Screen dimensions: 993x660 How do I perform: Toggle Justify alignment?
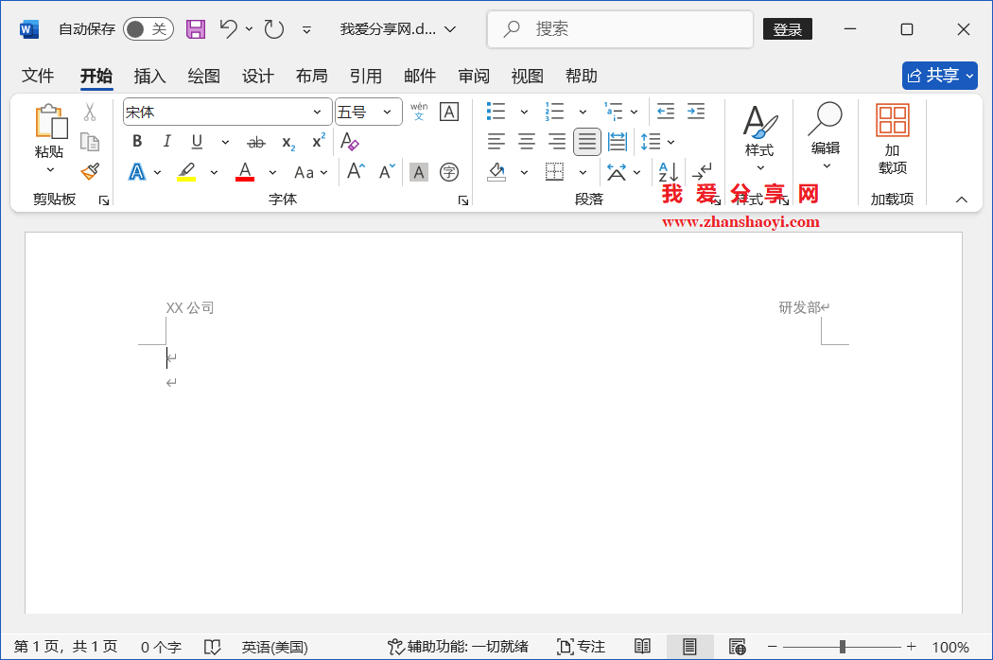587,141
